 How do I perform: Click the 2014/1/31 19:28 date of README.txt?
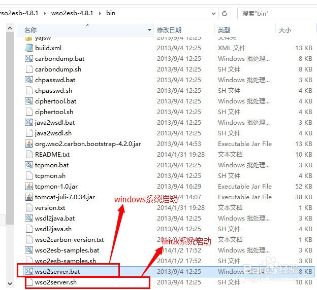point(181,155)
